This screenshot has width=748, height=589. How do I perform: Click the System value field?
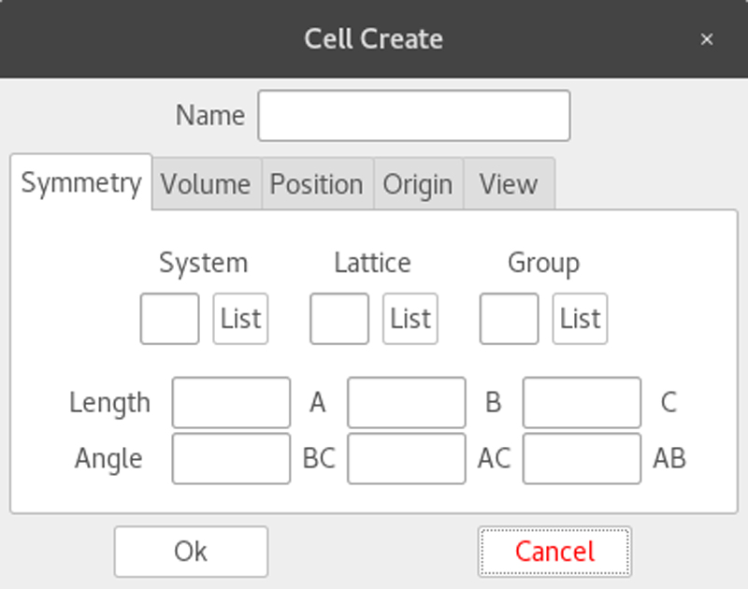[x=169, y=318]
